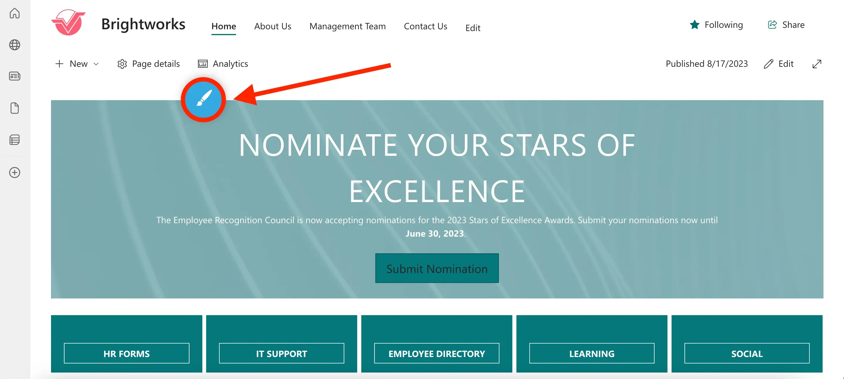Click the blue paintbrush design icon
The image size is (844, 379).
click(203, 100)
